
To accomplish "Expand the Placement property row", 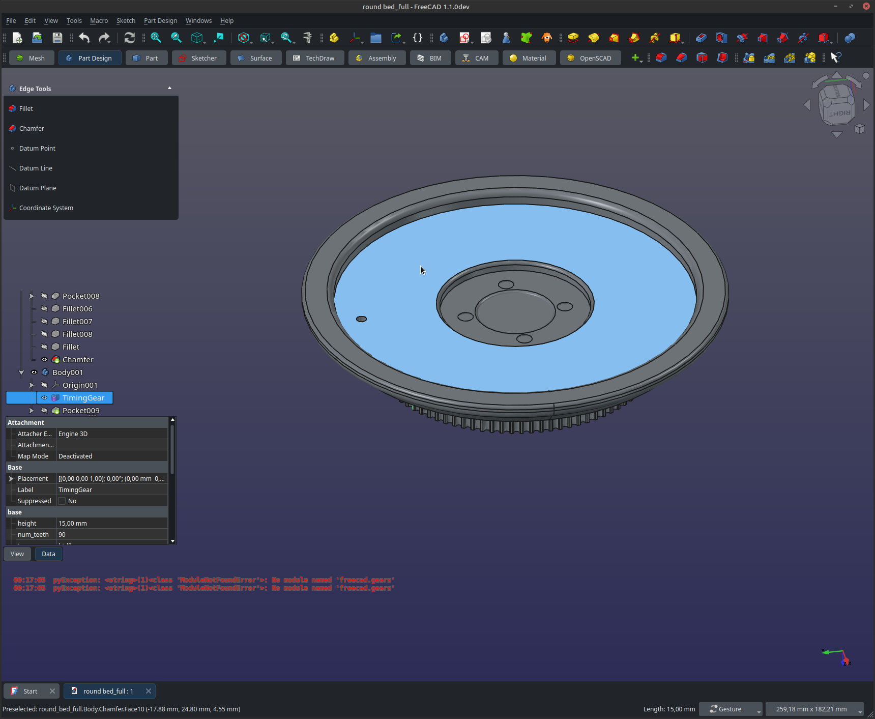I will [x=11, y=479].
